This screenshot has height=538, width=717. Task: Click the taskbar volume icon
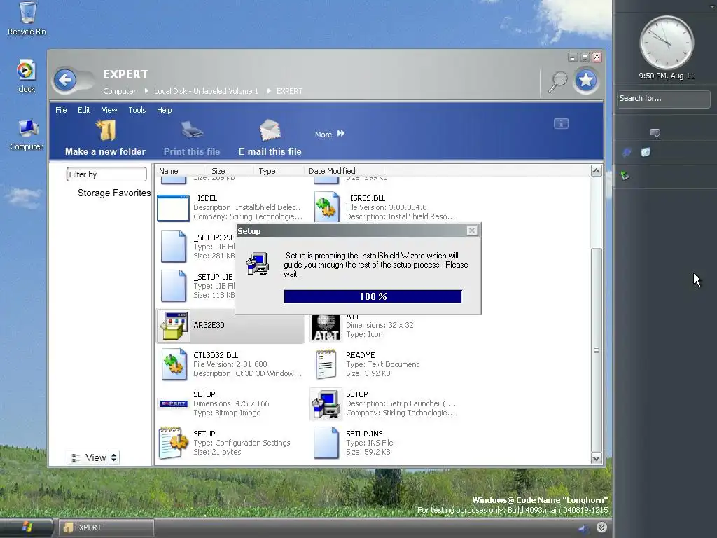(x=583, y=528)
